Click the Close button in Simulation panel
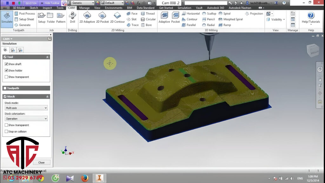325x183 pixels. [x=42, y=162]
